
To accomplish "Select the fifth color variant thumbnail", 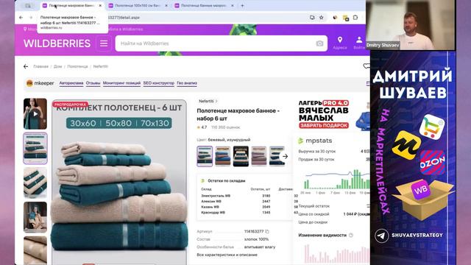I will click(277, 156).
